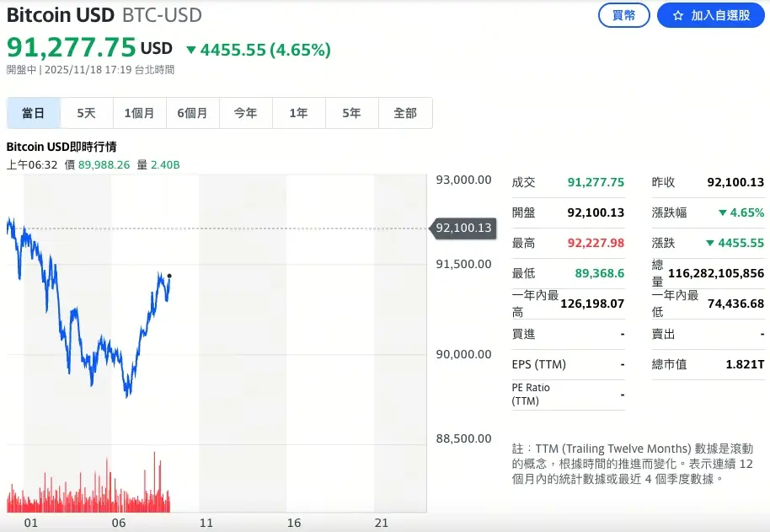Switch to the 1個月 range tab

(140, 113)
